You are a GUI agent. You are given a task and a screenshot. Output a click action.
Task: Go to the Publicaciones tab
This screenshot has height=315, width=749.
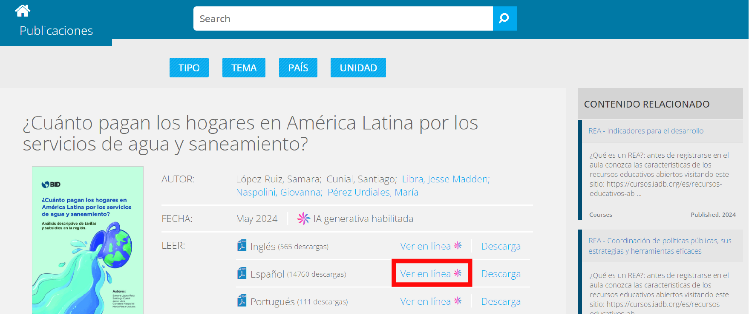click(x=56, y=31)
